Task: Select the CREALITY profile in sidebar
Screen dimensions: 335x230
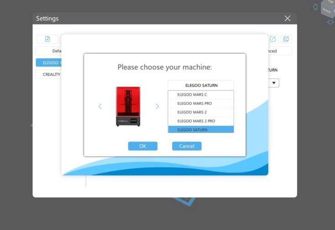Action: (x=49, y=74)
